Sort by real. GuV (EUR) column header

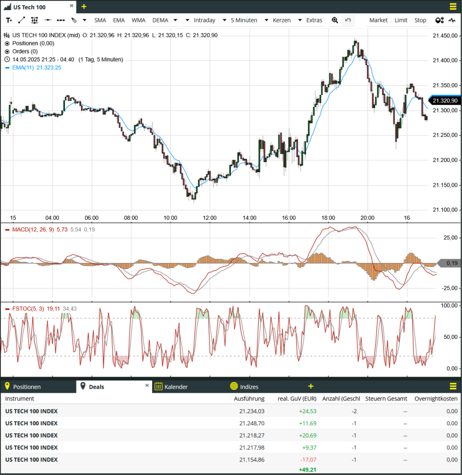click(x=297, y=399)
